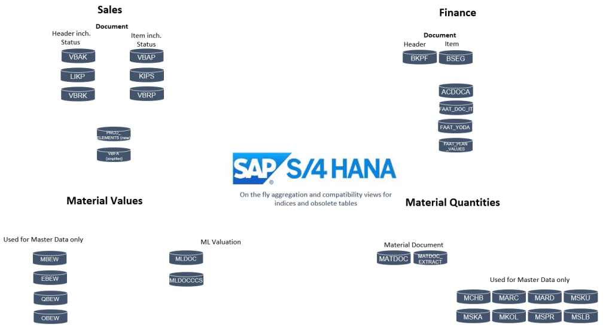Click the SAP S/4 HANA logo
The width and height of the screenshot is (612, 331).
point(314,169)
